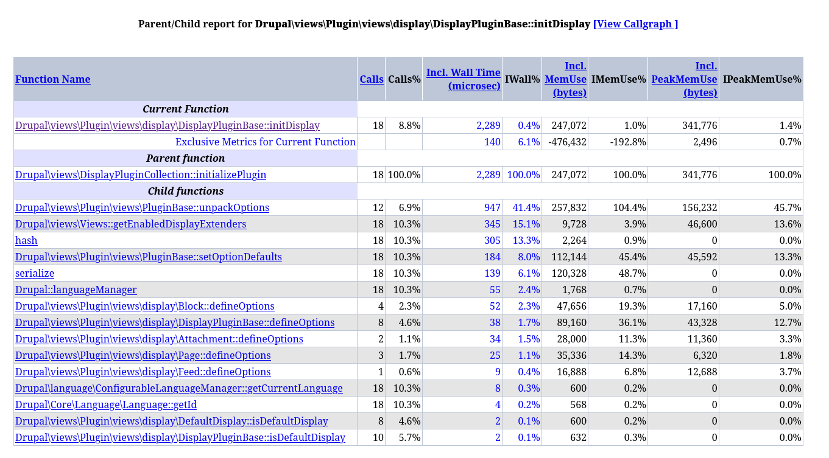Sort by Function Name column header

[53, 79]
